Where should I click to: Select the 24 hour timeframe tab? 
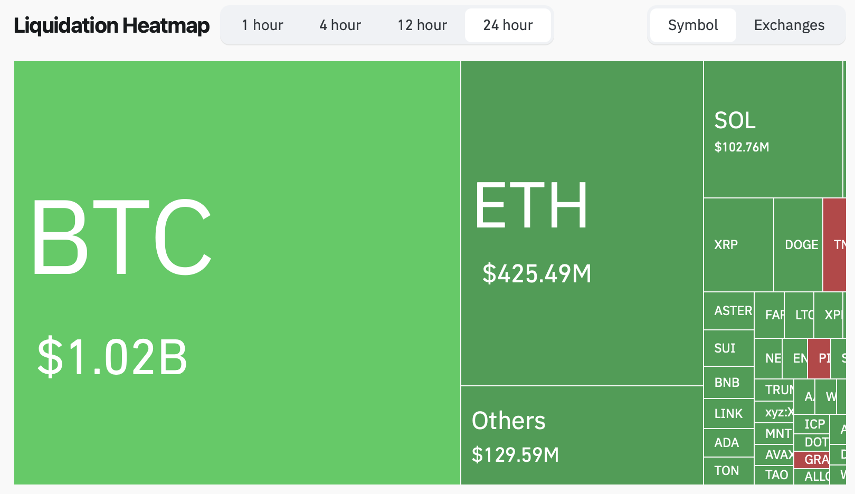pyautogui.click(x=508, y=25)
